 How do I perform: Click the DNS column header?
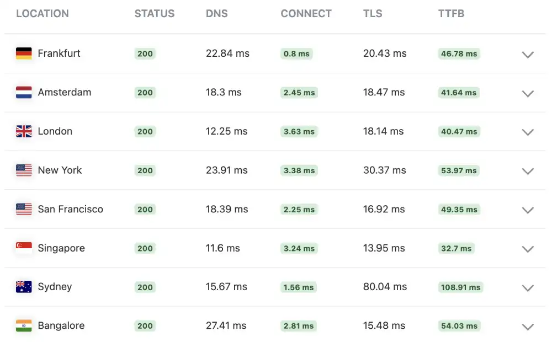pyautogui.click(x=216, y=14)
